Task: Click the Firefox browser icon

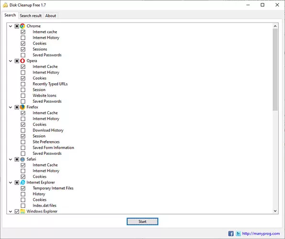Action: pyautogui.click(x=22, y=107)
